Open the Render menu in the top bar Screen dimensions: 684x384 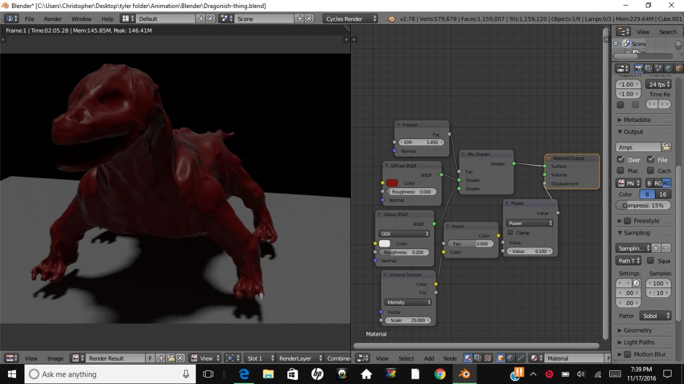[x=52, y=19]
